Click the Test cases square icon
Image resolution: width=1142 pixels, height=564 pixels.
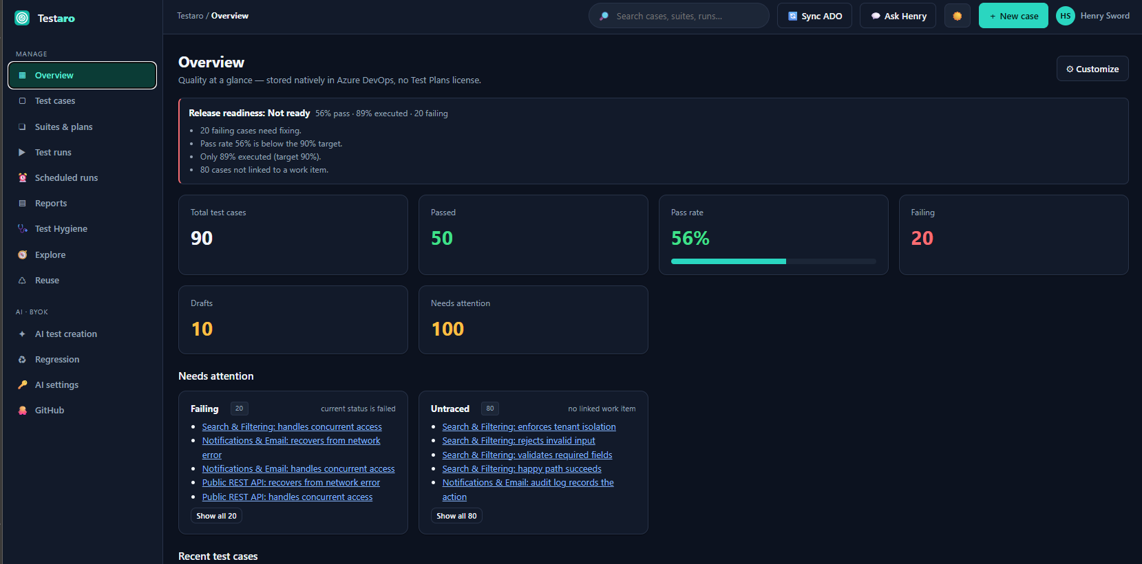pos(22,101)
